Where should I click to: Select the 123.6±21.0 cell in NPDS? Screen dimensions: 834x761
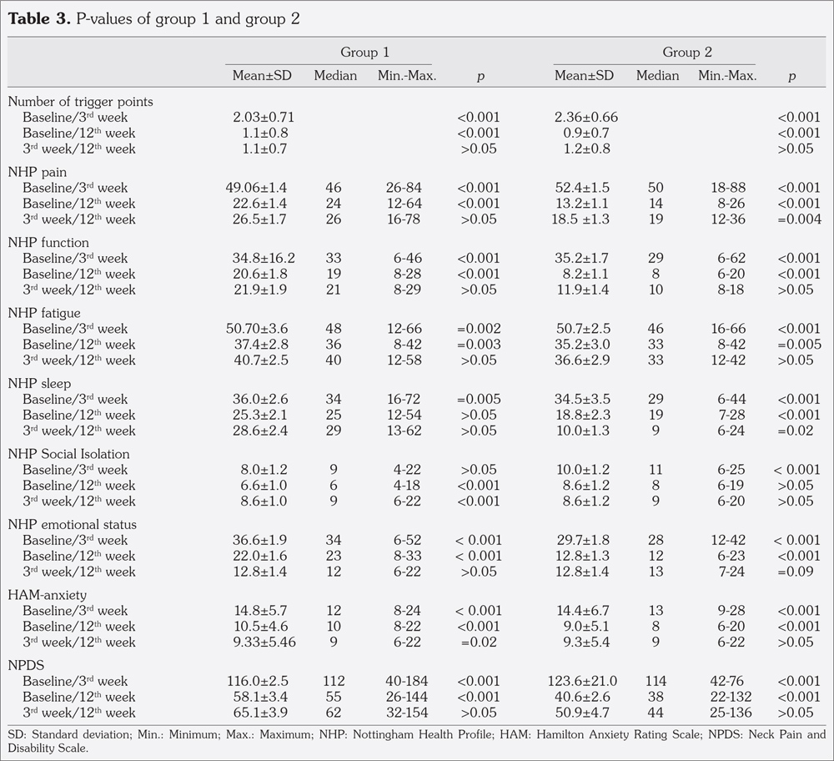point(587,681)
